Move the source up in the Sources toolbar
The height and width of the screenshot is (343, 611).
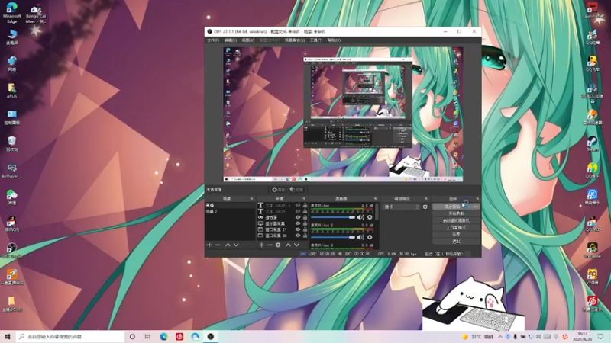pyautogui.click(x=289, y=245)
